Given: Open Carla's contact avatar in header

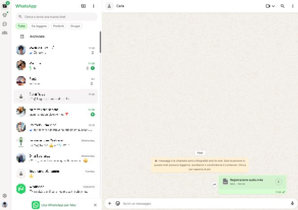Looking at the screenshot, I should click(x=109, y=6).
